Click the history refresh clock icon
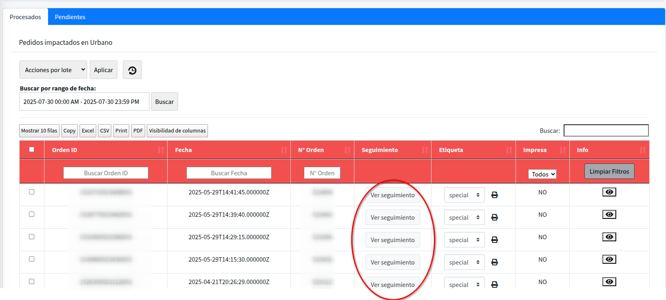Screen dimensions: 666x300 coord(132,70)
